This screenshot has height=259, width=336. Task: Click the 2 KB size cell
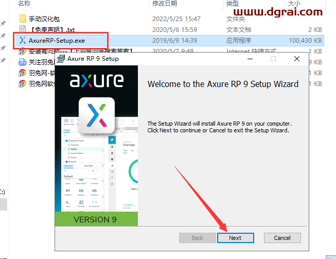pos(315,29)
